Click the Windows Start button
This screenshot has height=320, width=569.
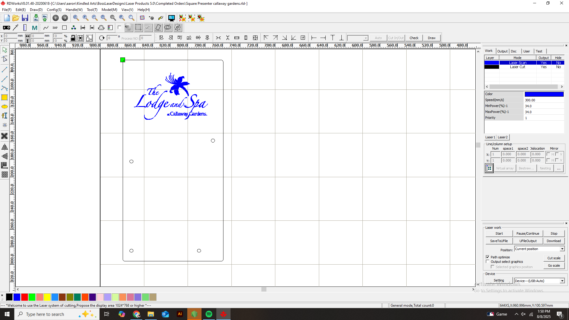pos(7,314)
